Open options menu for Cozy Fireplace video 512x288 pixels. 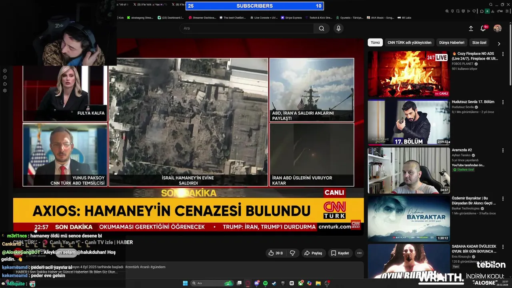point(503,54)
